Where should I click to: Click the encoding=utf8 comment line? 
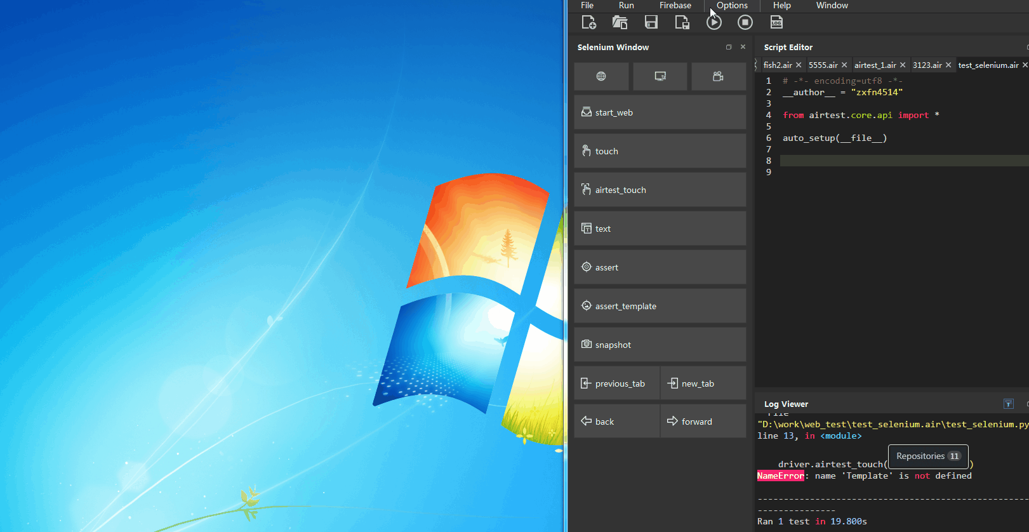pos(842,81)
